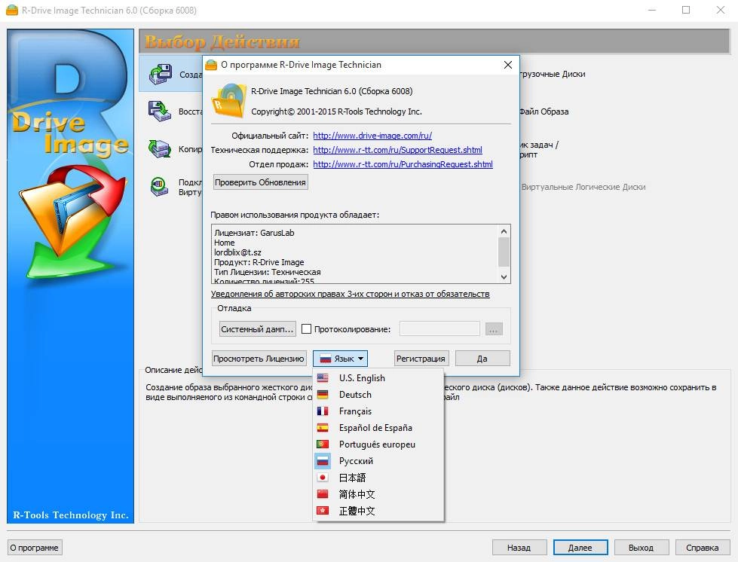Click the Да button

[x=482, y=359]
